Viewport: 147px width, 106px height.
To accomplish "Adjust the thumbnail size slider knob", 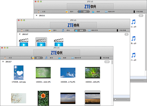I will [x=115, y=100].
